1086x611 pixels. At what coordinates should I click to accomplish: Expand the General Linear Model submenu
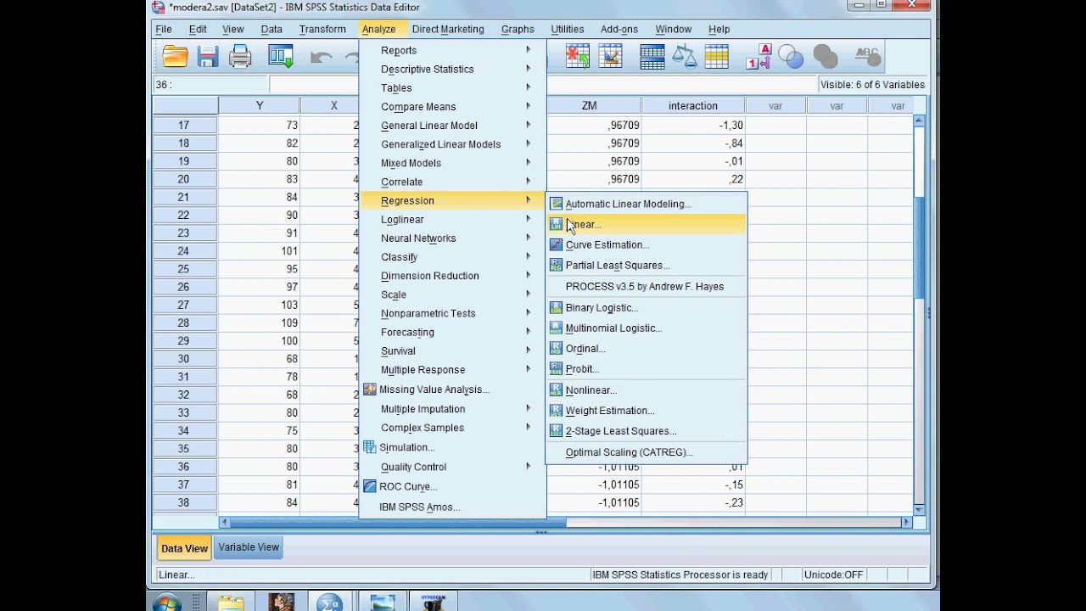451,125
